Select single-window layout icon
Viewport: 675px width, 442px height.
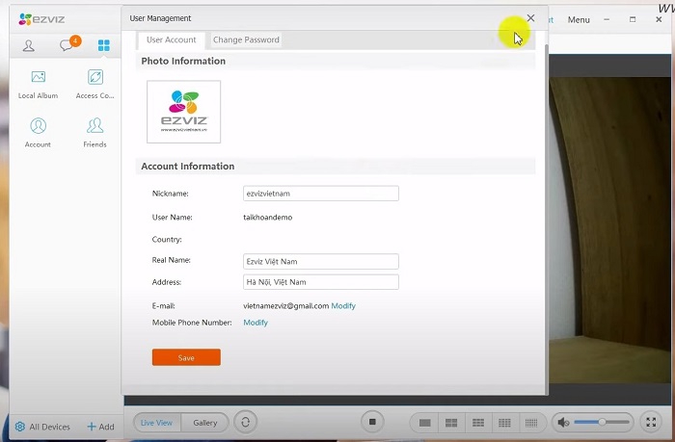coord(425,423)
